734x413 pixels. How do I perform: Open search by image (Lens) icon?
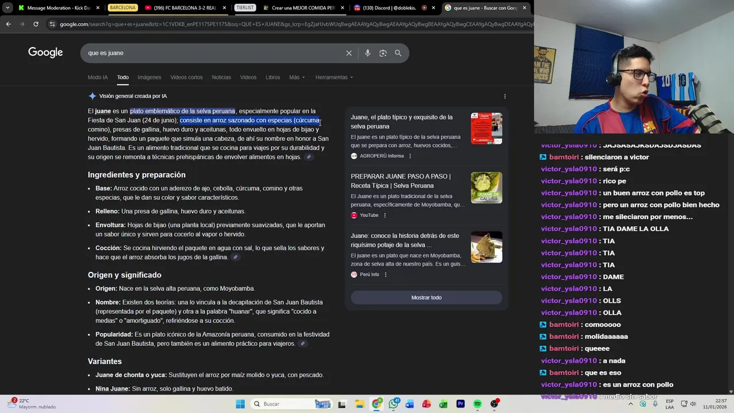point(383,53)
